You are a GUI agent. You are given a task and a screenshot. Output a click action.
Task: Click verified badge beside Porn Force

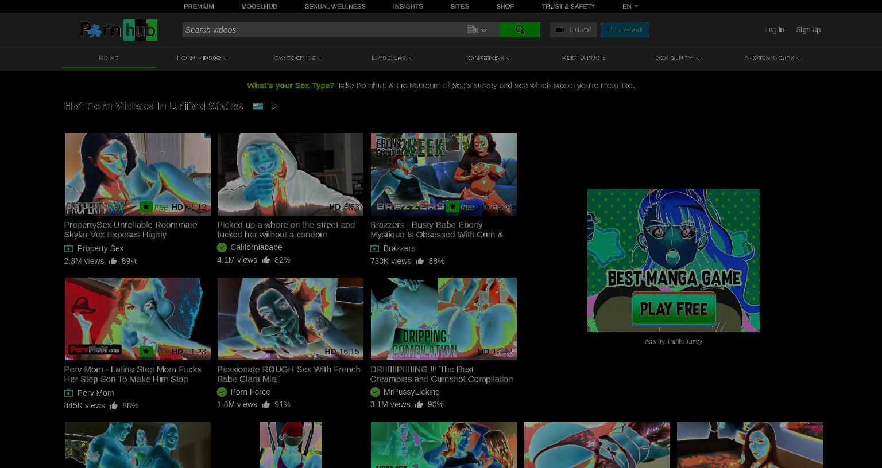[222, 392]
